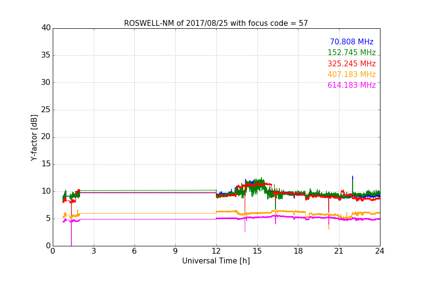
Task: Click the y-axis tick label 40
Action: [46, 28]
